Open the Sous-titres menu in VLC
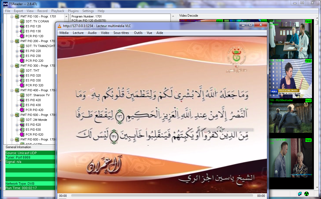This screenshot has height=199, width=321. coord(121,33)
